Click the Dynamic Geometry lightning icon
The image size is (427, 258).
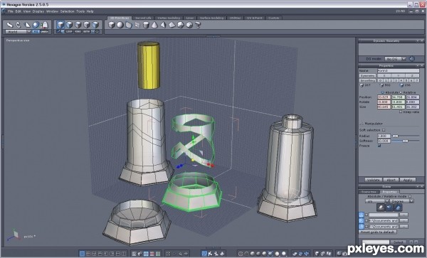tap(412, 59)
